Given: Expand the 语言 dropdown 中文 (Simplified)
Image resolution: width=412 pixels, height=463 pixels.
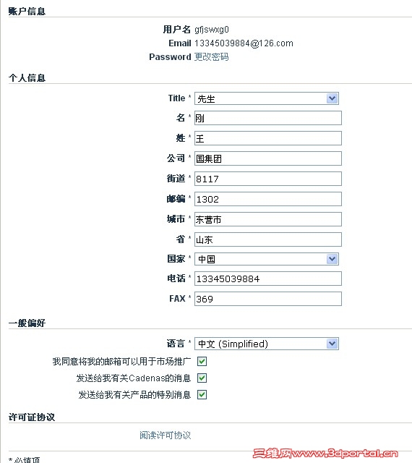Looking at the screenshot, I should [267, 344].
